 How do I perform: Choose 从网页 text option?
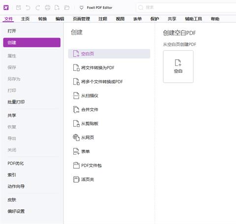88,137
